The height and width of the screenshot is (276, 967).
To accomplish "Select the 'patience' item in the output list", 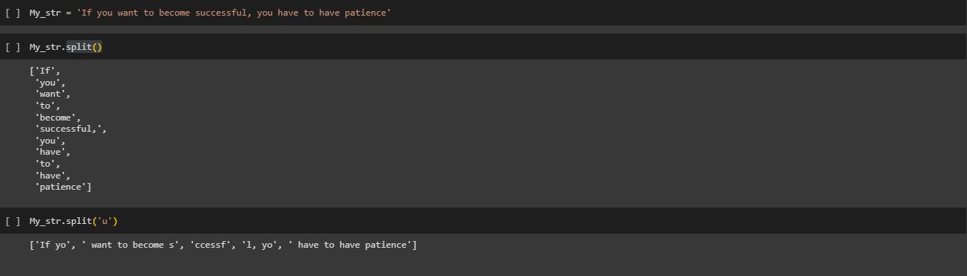I will (x=63, y=187).
